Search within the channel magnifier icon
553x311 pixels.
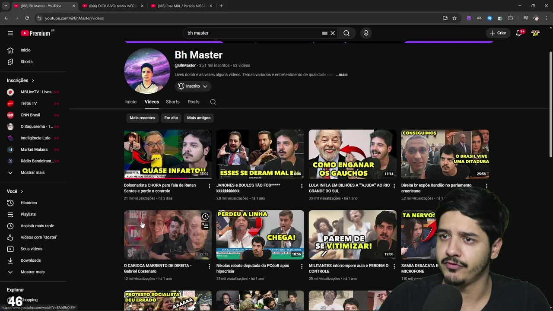pyautogui.click(x=213, y=102)
